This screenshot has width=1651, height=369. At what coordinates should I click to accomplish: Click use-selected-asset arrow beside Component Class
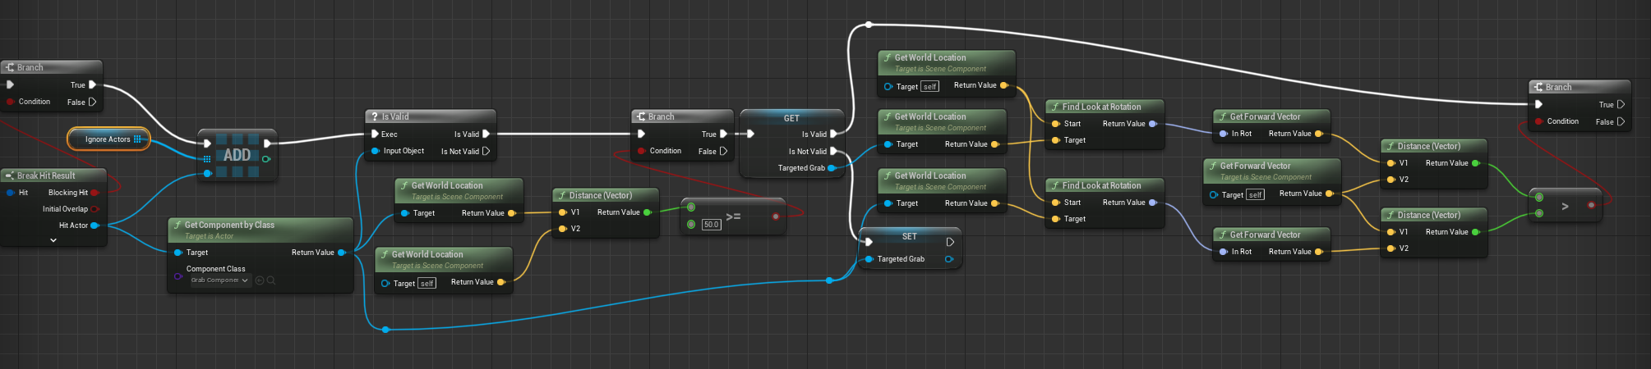[260, 280]
